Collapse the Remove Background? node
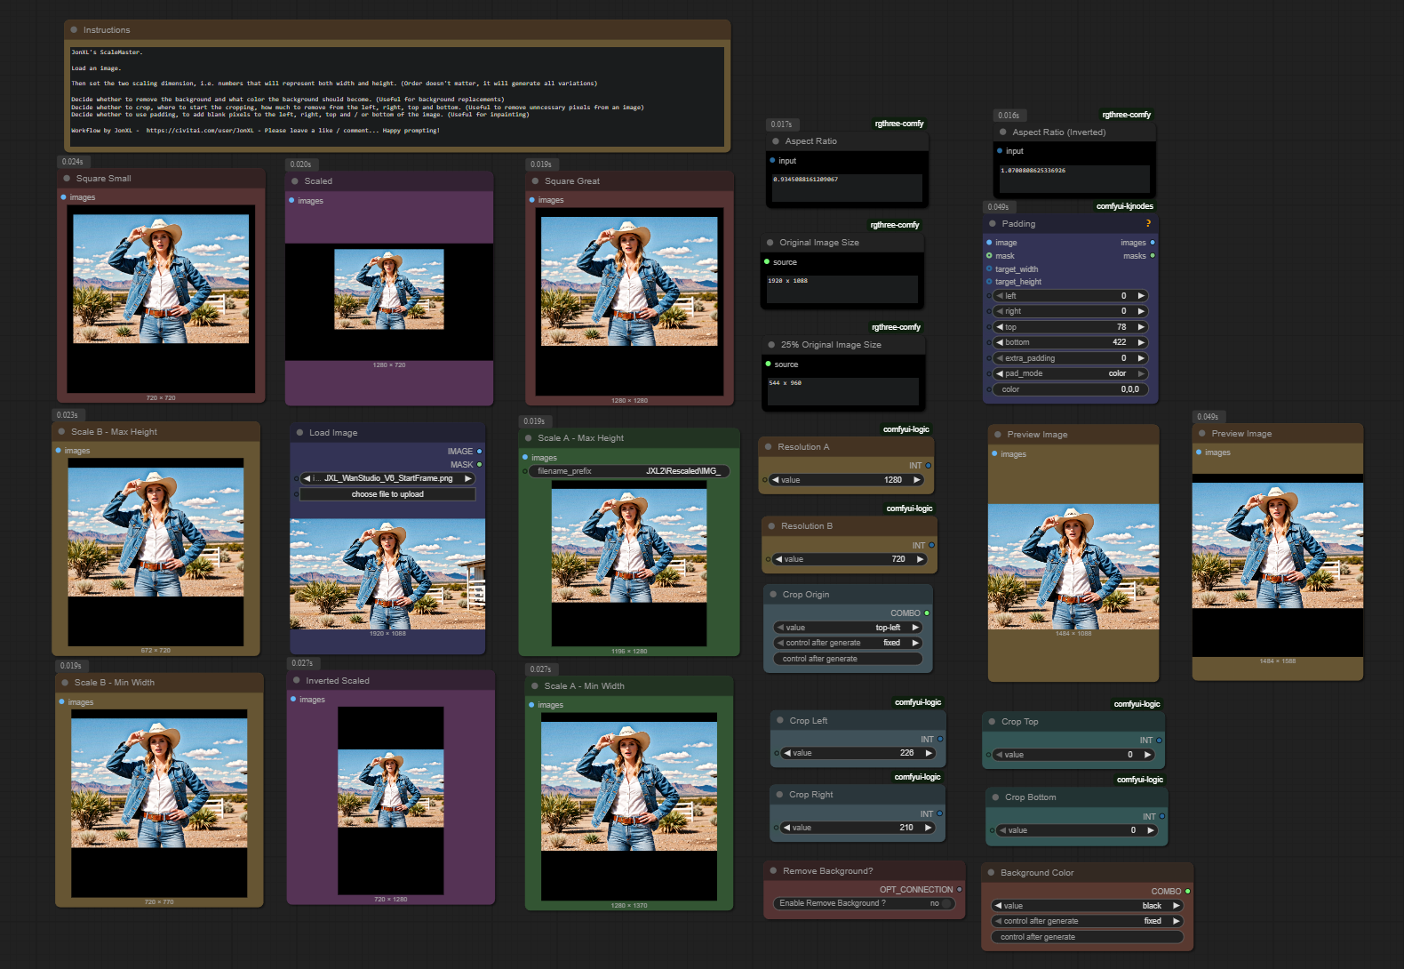Screen dimensions: 1404x969 coord(773,871)
